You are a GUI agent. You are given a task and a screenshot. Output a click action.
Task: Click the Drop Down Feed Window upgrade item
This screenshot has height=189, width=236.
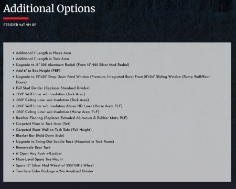[113, 80]
